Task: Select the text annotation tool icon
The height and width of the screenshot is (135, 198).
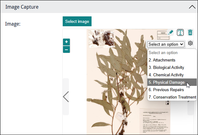Action: [180, 32]
